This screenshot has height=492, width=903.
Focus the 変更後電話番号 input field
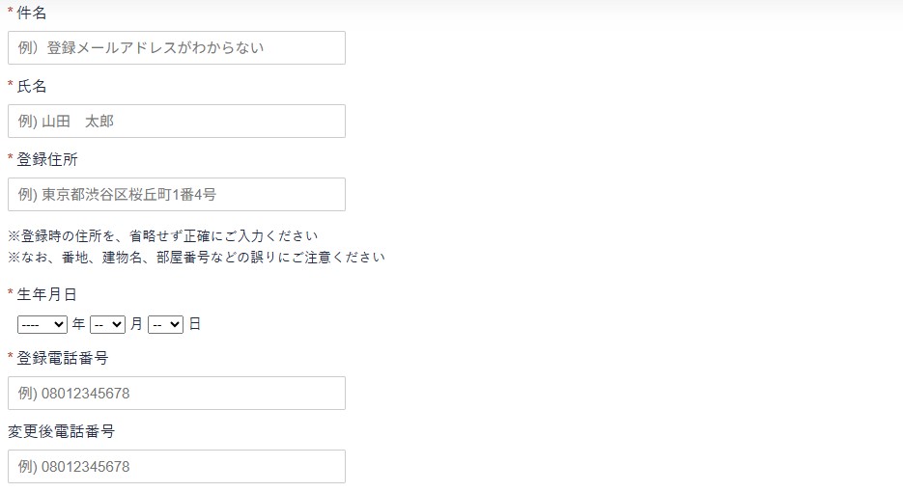tap(176, 466)
